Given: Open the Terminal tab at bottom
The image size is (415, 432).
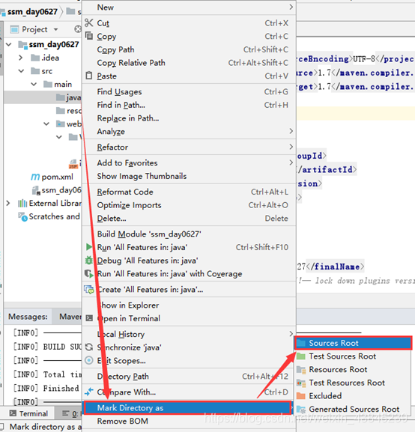Looking at the screenshot, I should pos(28,413).
